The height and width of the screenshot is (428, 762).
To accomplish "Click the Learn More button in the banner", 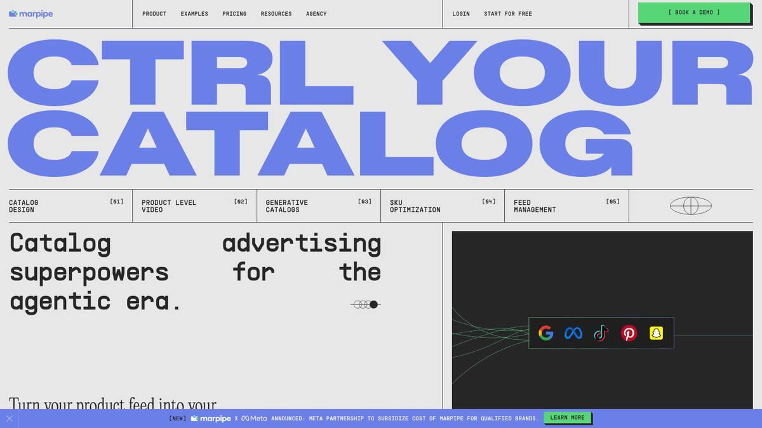I will 568,418.
